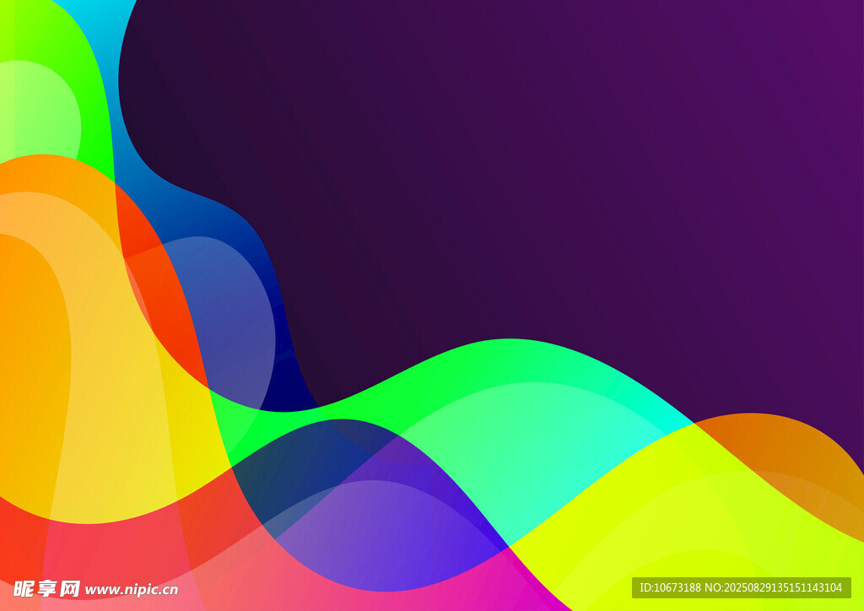Click the 昵享网 watermark logo

[x=46, y=588]
